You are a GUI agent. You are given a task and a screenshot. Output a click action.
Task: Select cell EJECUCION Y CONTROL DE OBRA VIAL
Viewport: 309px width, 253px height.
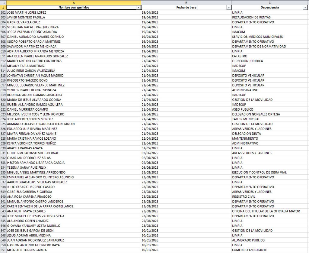coord(269,172)
